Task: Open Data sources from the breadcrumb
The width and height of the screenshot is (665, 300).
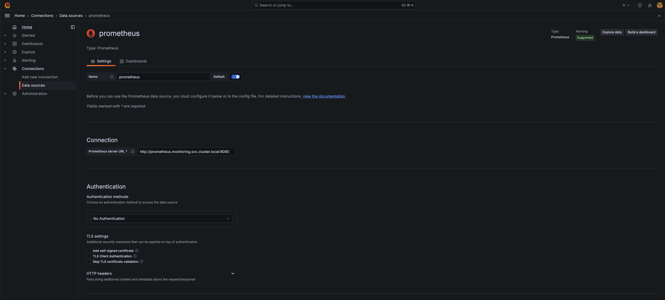Action: pyautogui.click(x=71, y=16)
